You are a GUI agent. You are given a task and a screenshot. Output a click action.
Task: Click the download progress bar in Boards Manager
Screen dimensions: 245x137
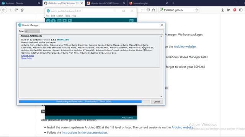[84, 102]
